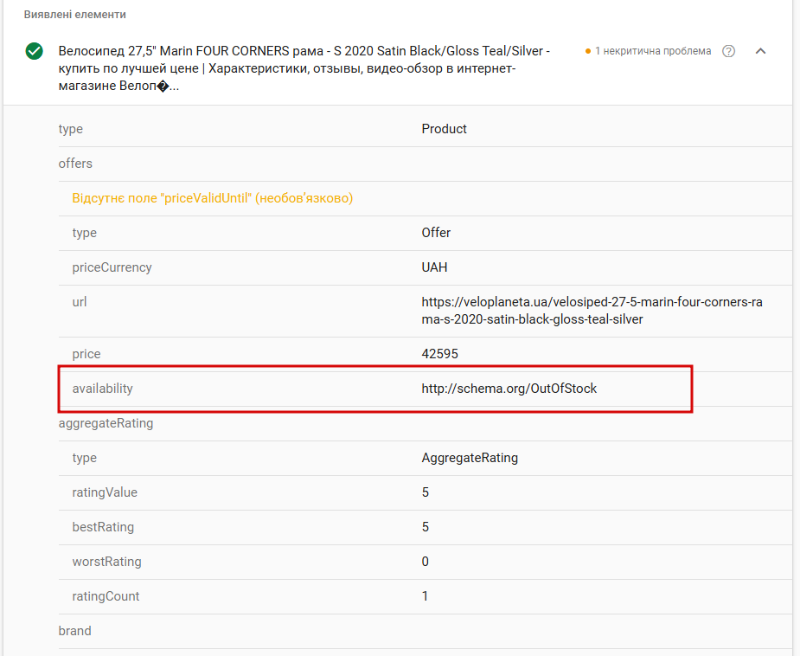Open the missing priceValidUntil warning
This screenshot has height=656, width=800.
coord(213,198)
